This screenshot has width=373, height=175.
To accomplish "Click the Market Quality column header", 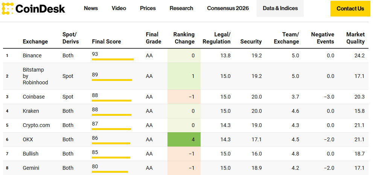I will coord(355,38).
